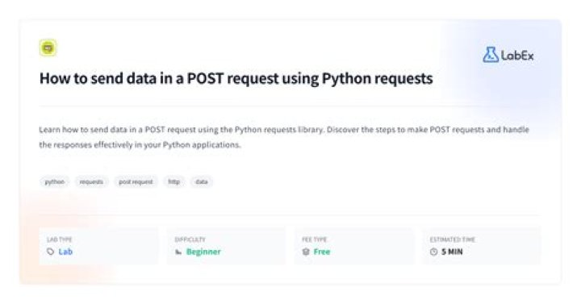Click the ESTIMATED TIME label
The image size is (581, 304).
coord(453,239)
